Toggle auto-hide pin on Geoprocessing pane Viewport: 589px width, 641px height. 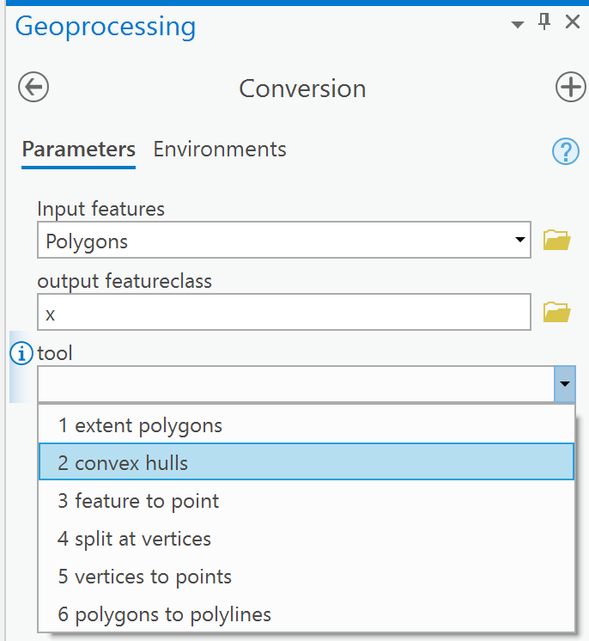point(544,21)
